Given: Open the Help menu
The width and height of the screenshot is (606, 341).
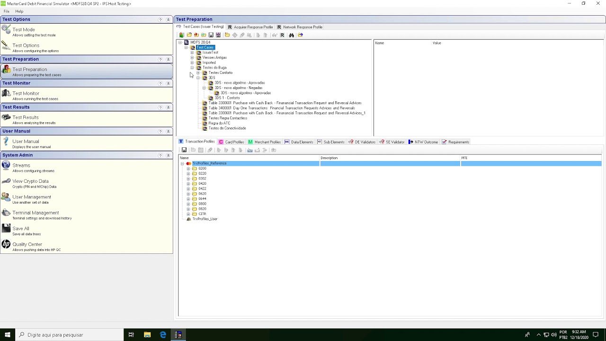Looking at the screenshot, I should tap(19, 11).
